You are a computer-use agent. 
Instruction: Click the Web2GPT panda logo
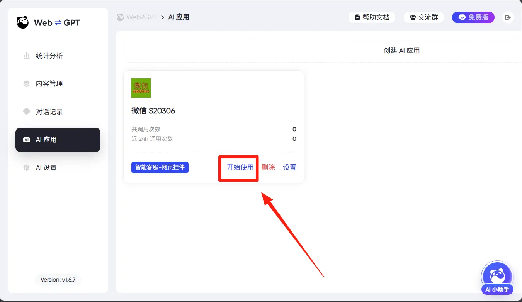click(x=23, y=23)
